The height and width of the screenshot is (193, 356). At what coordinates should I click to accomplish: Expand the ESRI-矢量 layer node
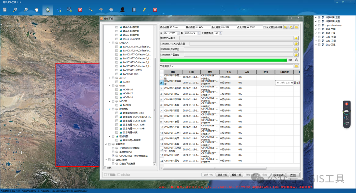[316, 37]
